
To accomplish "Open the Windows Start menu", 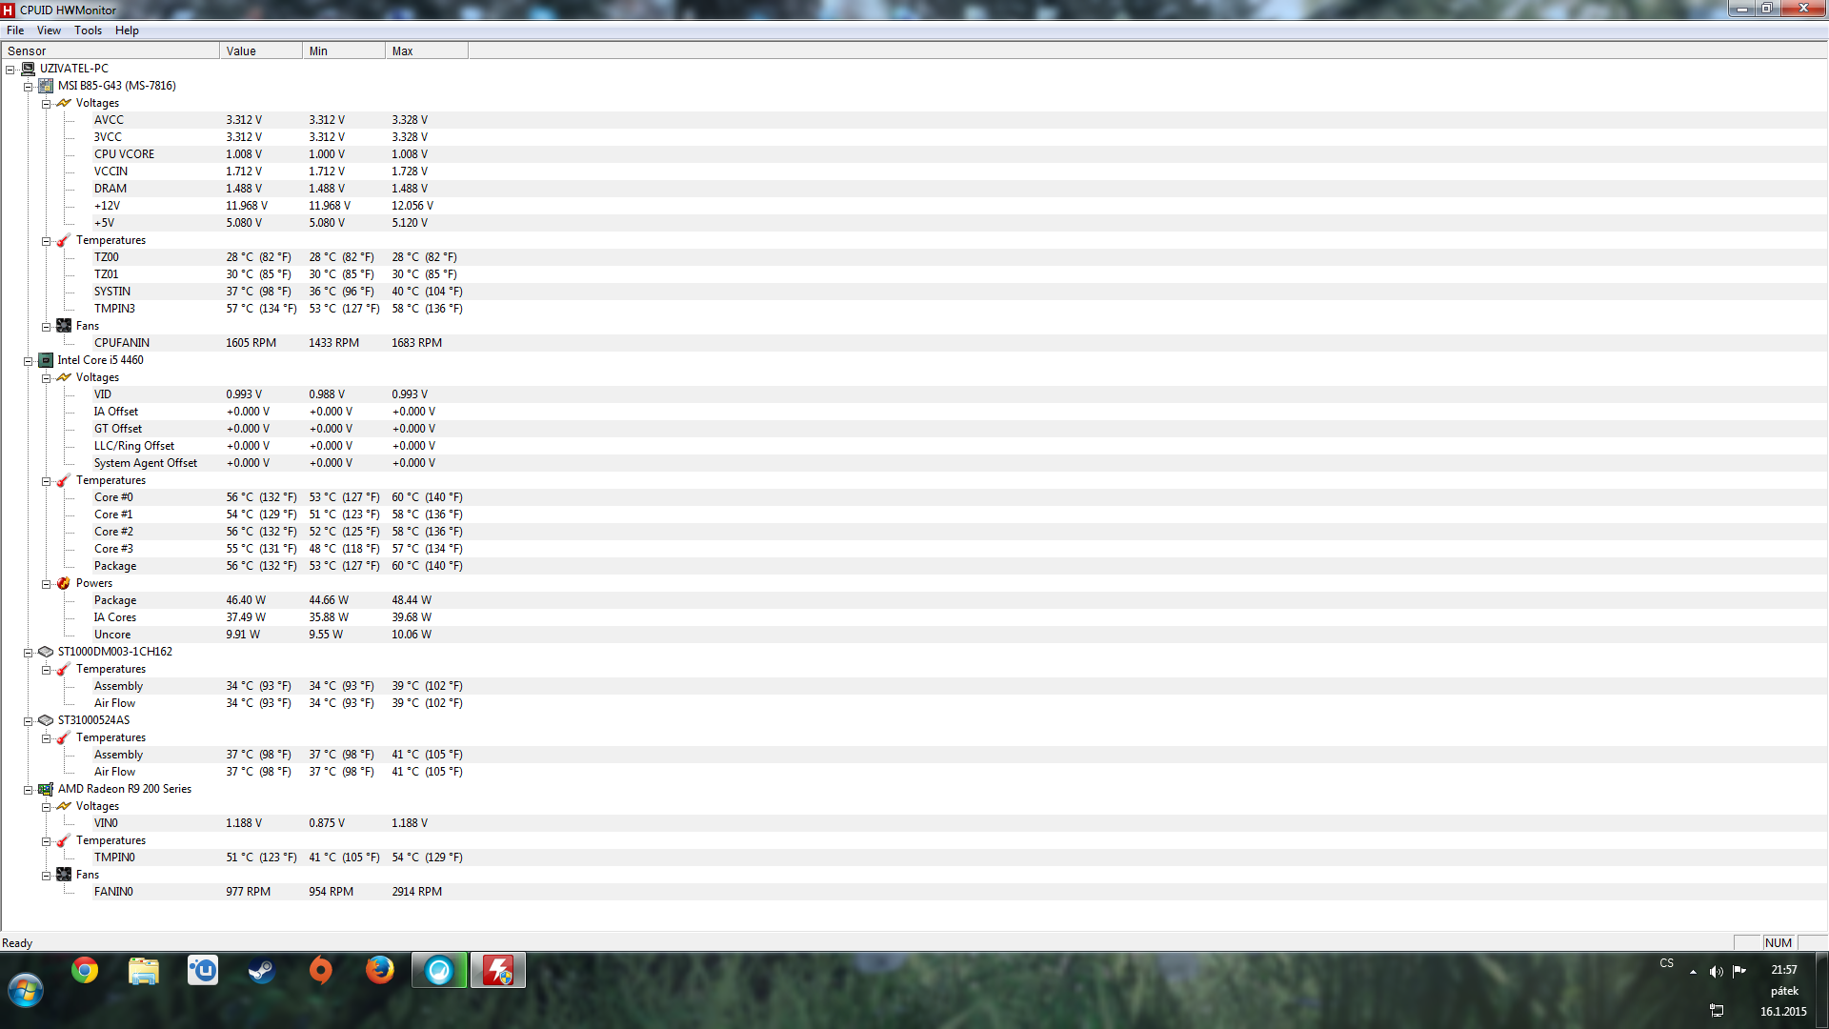I will (26, 991).
